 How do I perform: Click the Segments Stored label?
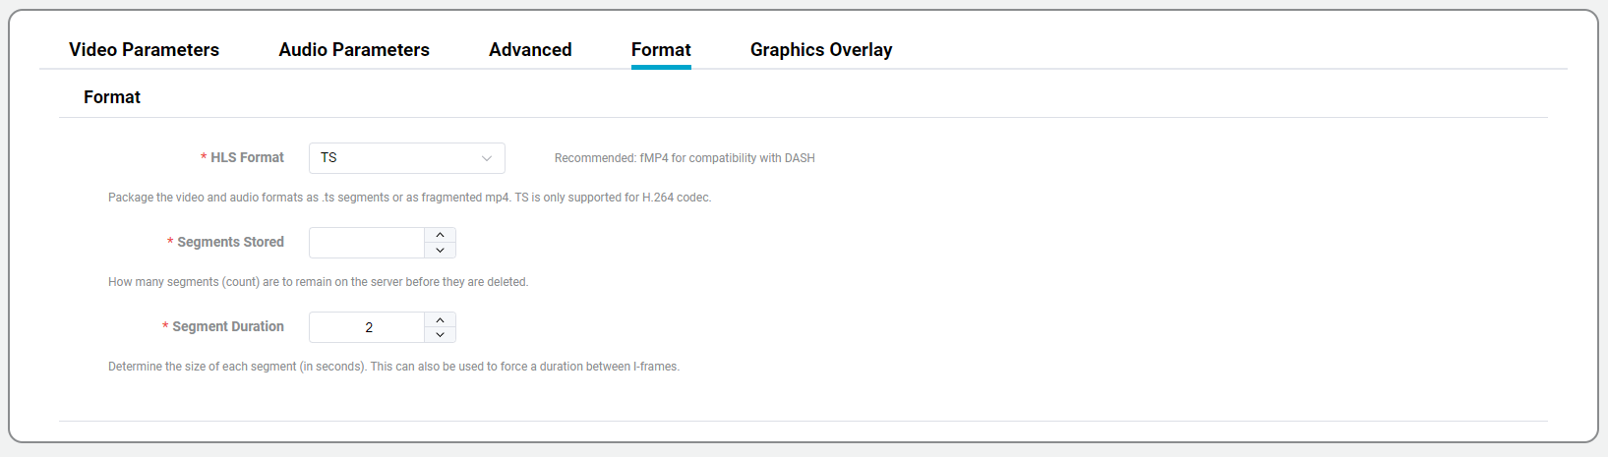pos(230,242)
